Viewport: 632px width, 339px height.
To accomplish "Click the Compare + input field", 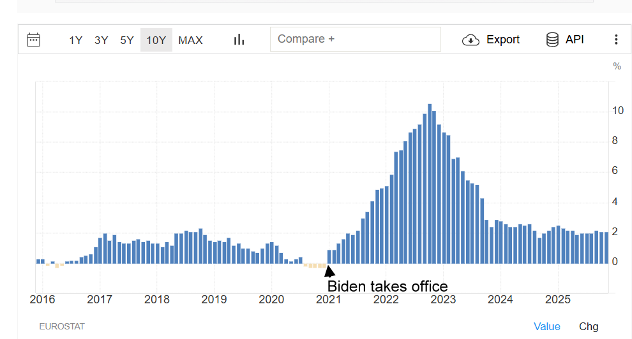I will [355, 40].
